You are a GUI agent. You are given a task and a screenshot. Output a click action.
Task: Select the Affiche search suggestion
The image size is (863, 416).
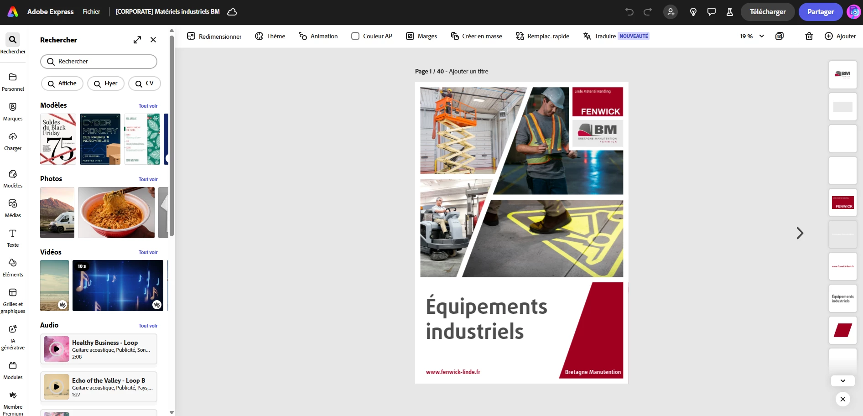[62, 83]
